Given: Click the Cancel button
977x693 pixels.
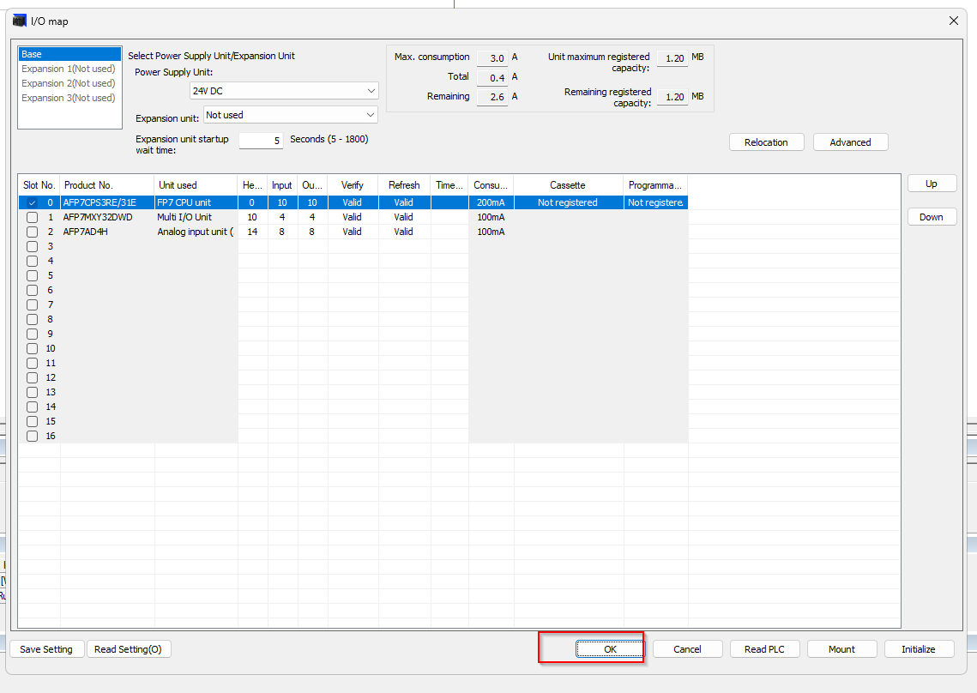Looking at the screenshot, I should coord(687,648).
